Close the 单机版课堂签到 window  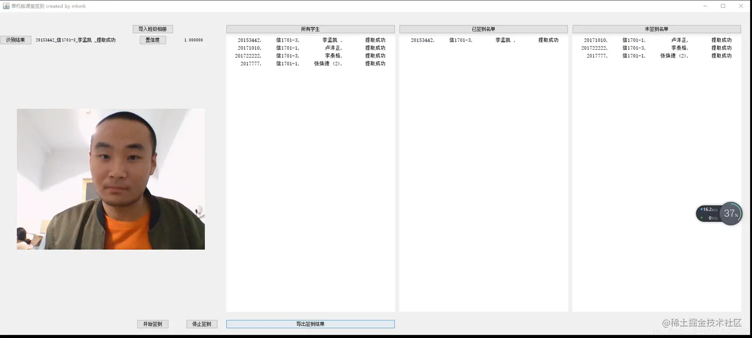tap(741, 6)
